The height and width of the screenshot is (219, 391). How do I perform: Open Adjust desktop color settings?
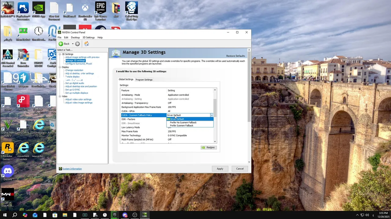coord(79,73)
